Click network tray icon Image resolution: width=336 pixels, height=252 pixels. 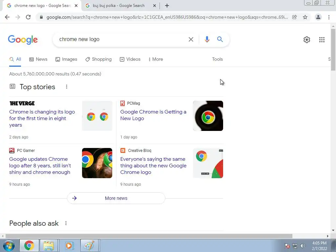295,246
